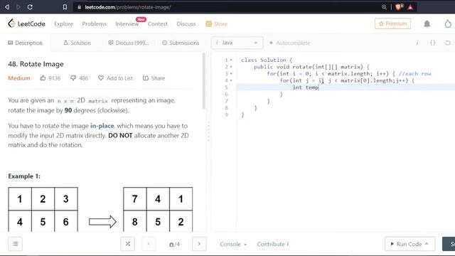
Task: Open Java language dropdown
Action: [237, 43]
